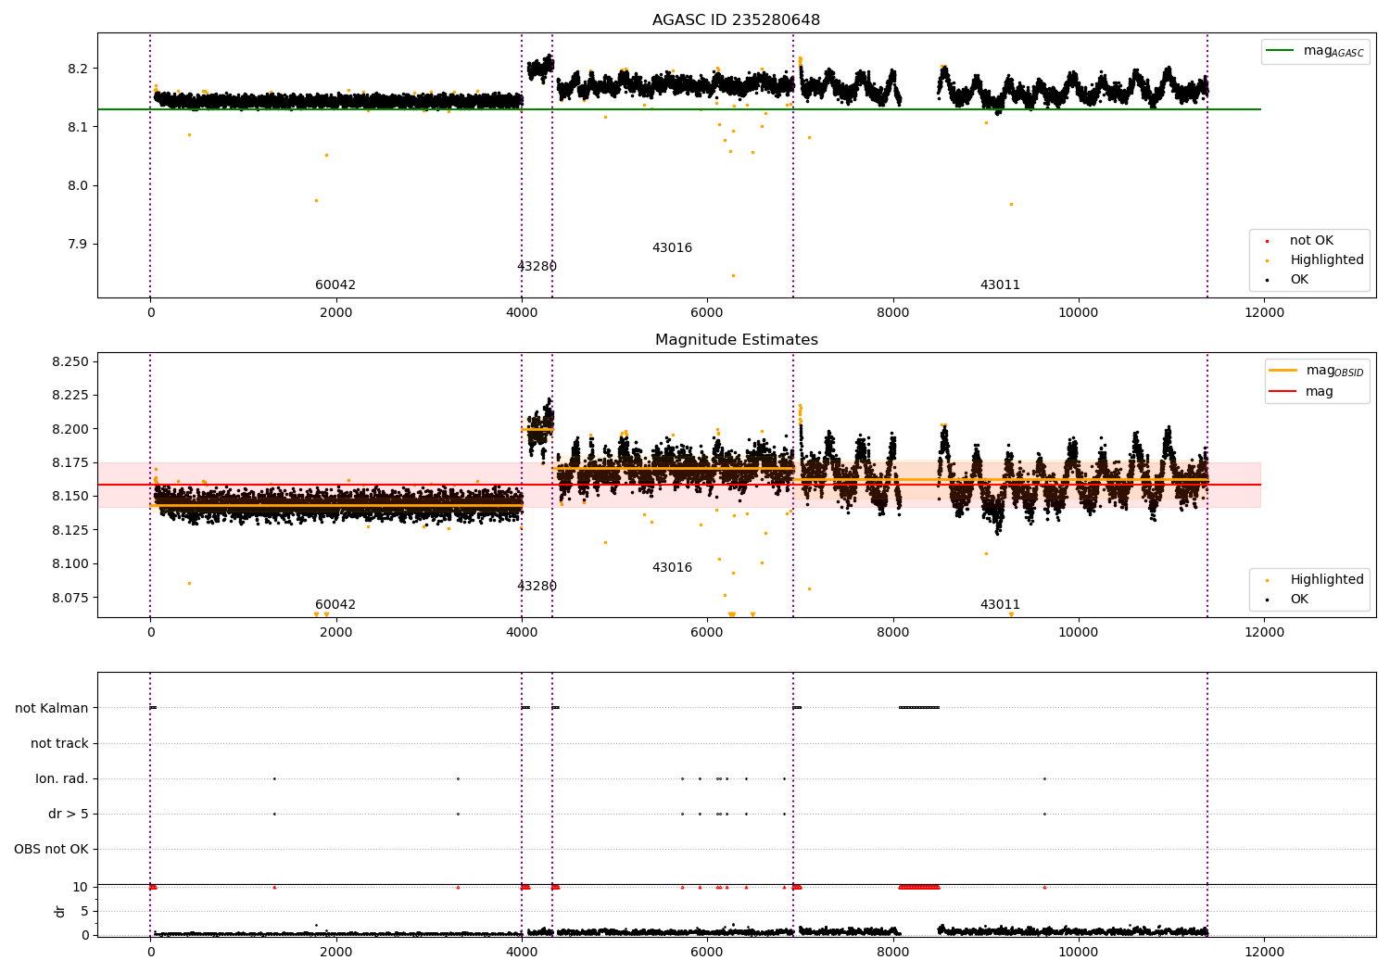Click the 'not track' row label
Image resolution: width=1390 pixels, height=973 pixels.
(x=59, y=744)
